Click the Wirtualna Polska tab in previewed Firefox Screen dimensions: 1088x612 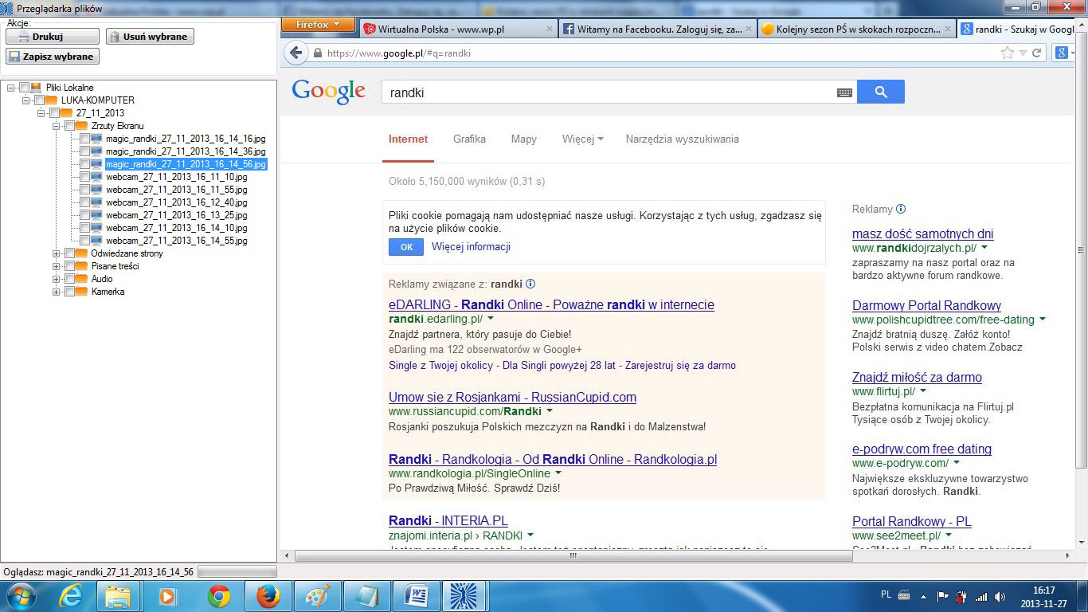tap(459, 28)
